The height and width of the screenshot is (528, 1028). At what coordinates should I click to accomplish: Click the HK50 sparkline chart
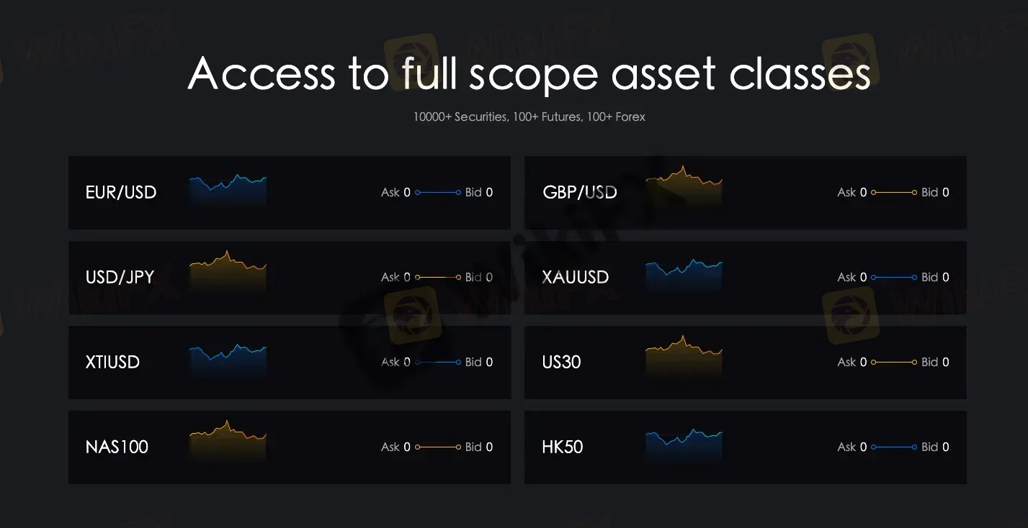point(684,443)
